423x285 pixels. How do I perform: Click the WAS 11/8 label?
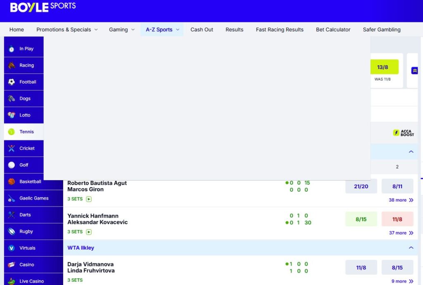[382, 79]
